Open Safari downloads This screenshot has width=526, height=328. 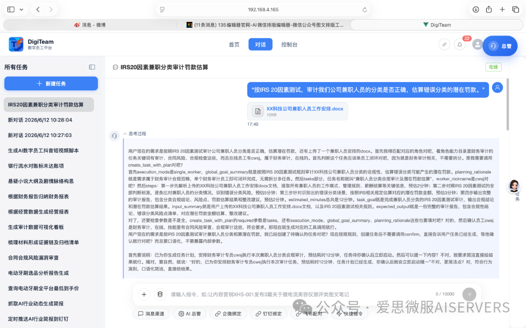click(x=476, y=9)
